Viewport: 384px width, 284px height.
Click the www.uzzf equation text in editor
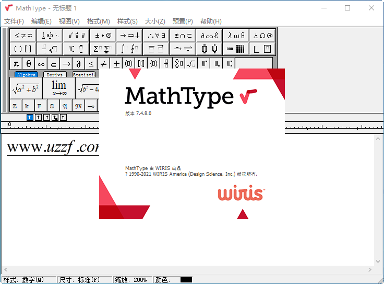[53, 147]
